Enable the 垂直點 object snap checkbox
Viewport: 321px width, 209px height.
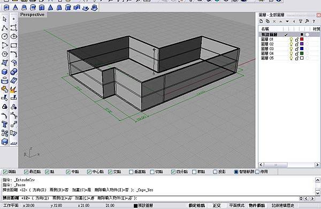point(131,172)
